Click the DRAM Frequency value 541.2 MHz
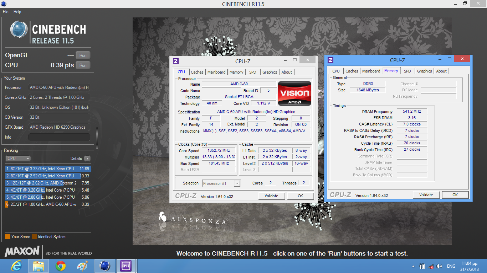The image size is (487, 273). (412, 112)
